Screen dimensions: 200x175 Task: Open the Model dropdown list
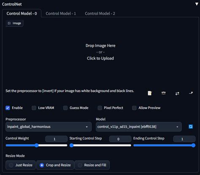(x=139, y=127)
